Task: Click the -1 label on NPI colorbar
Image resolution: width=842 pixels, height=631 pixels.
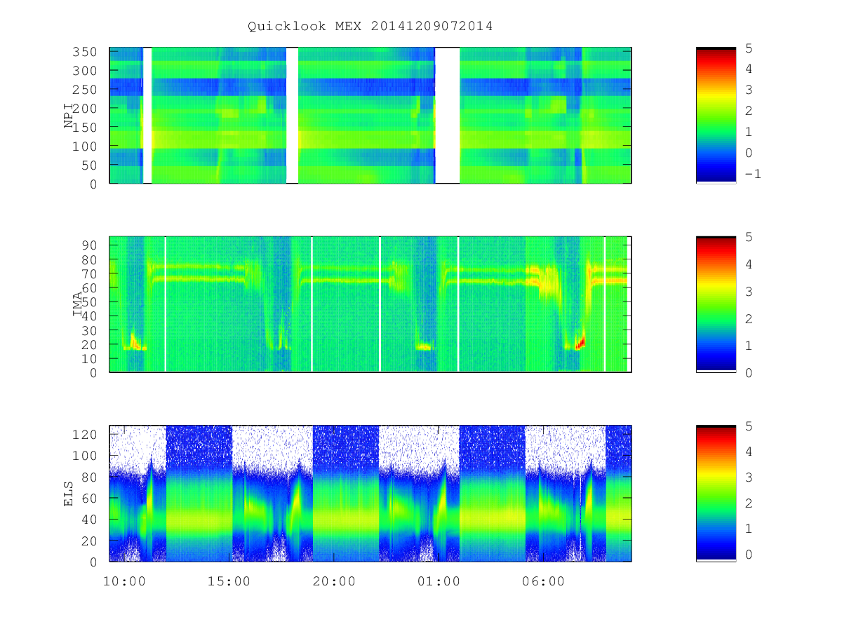Action: pos(752,174)
